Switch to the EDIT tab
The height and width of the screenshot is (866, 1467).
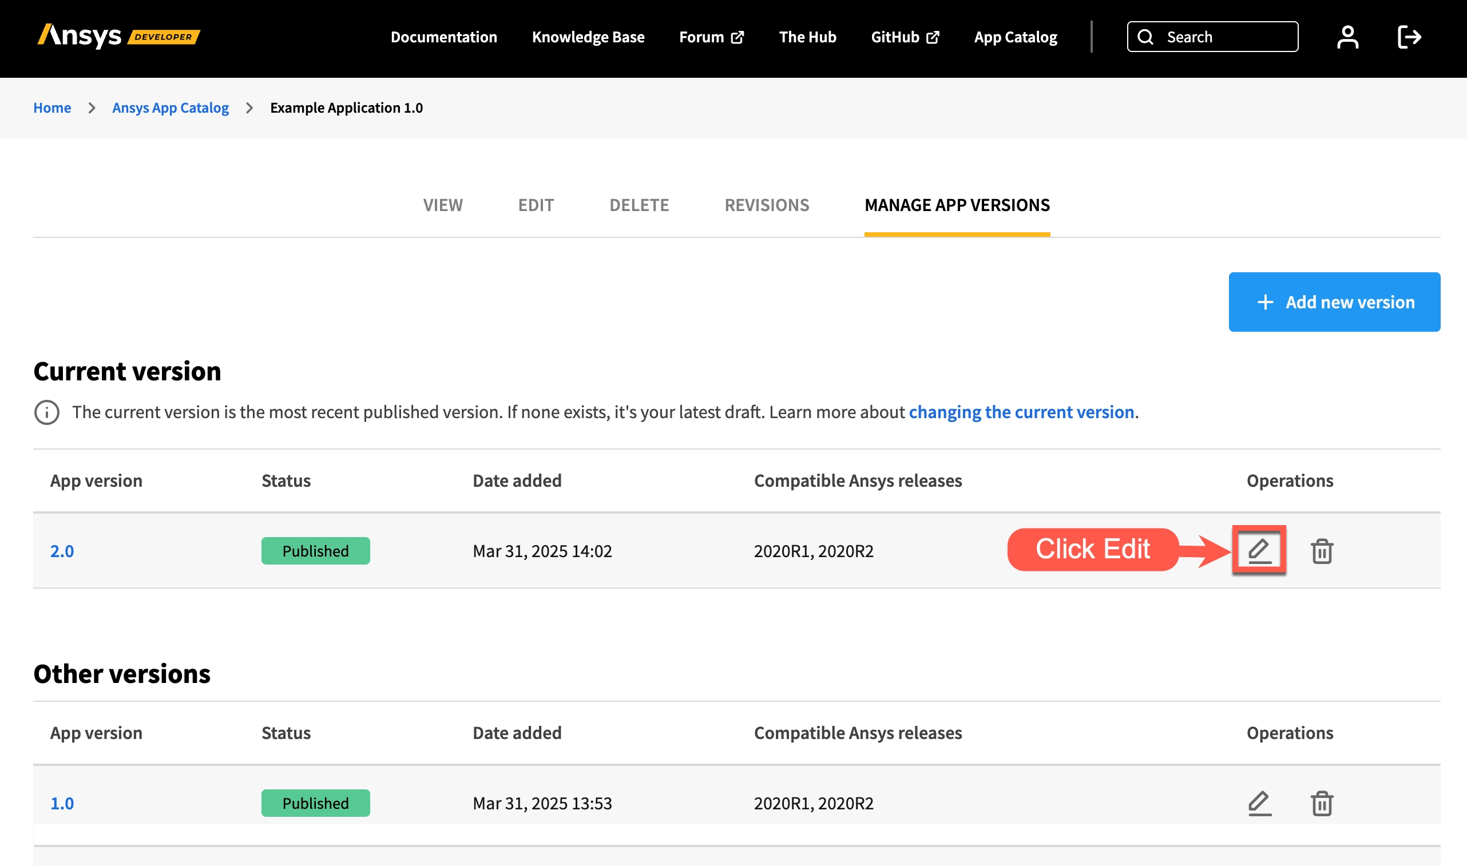(x=536, y=205)
